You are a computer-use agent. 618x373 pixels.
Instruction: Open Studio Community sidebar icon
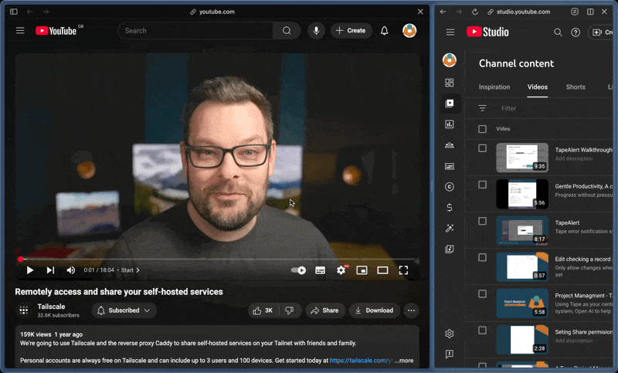pos(450,145)
